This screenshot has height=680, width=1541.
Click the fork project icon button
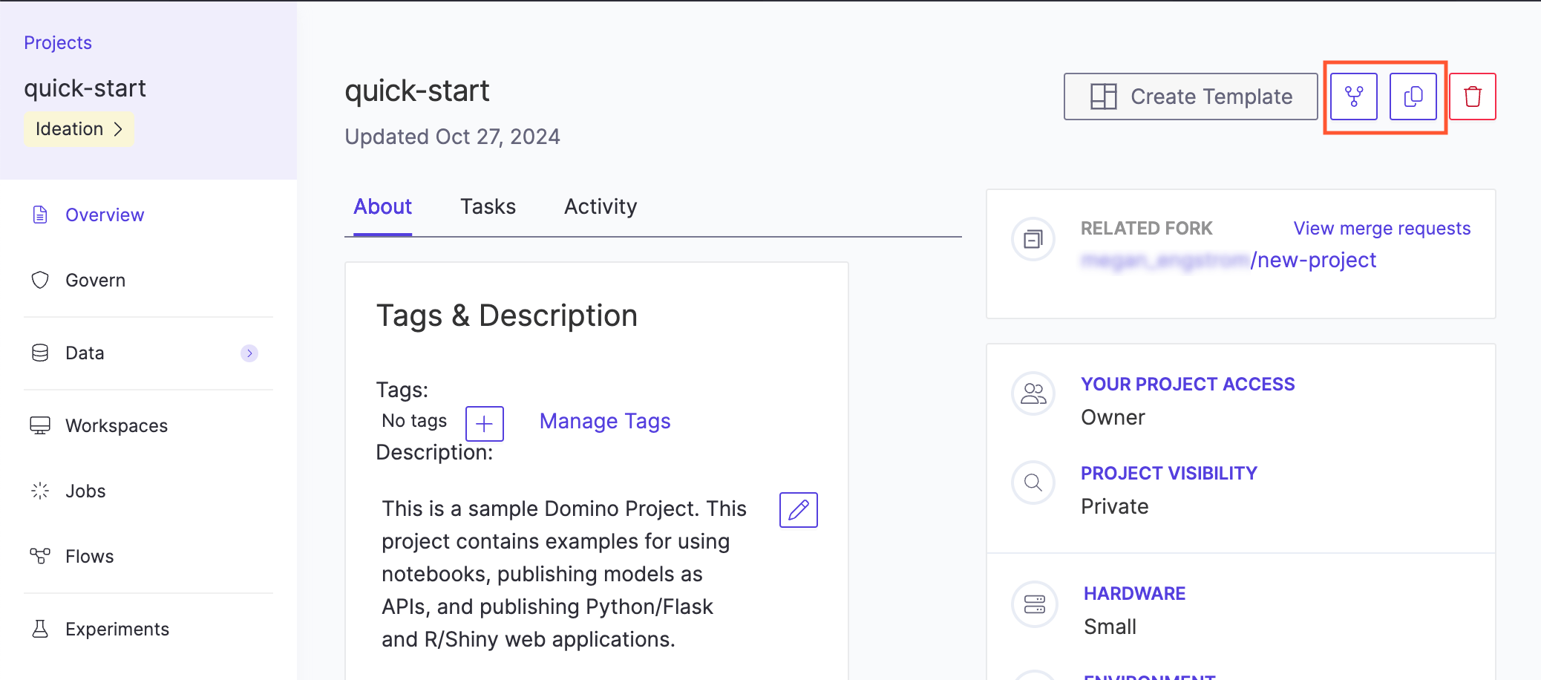(1353, 97)
